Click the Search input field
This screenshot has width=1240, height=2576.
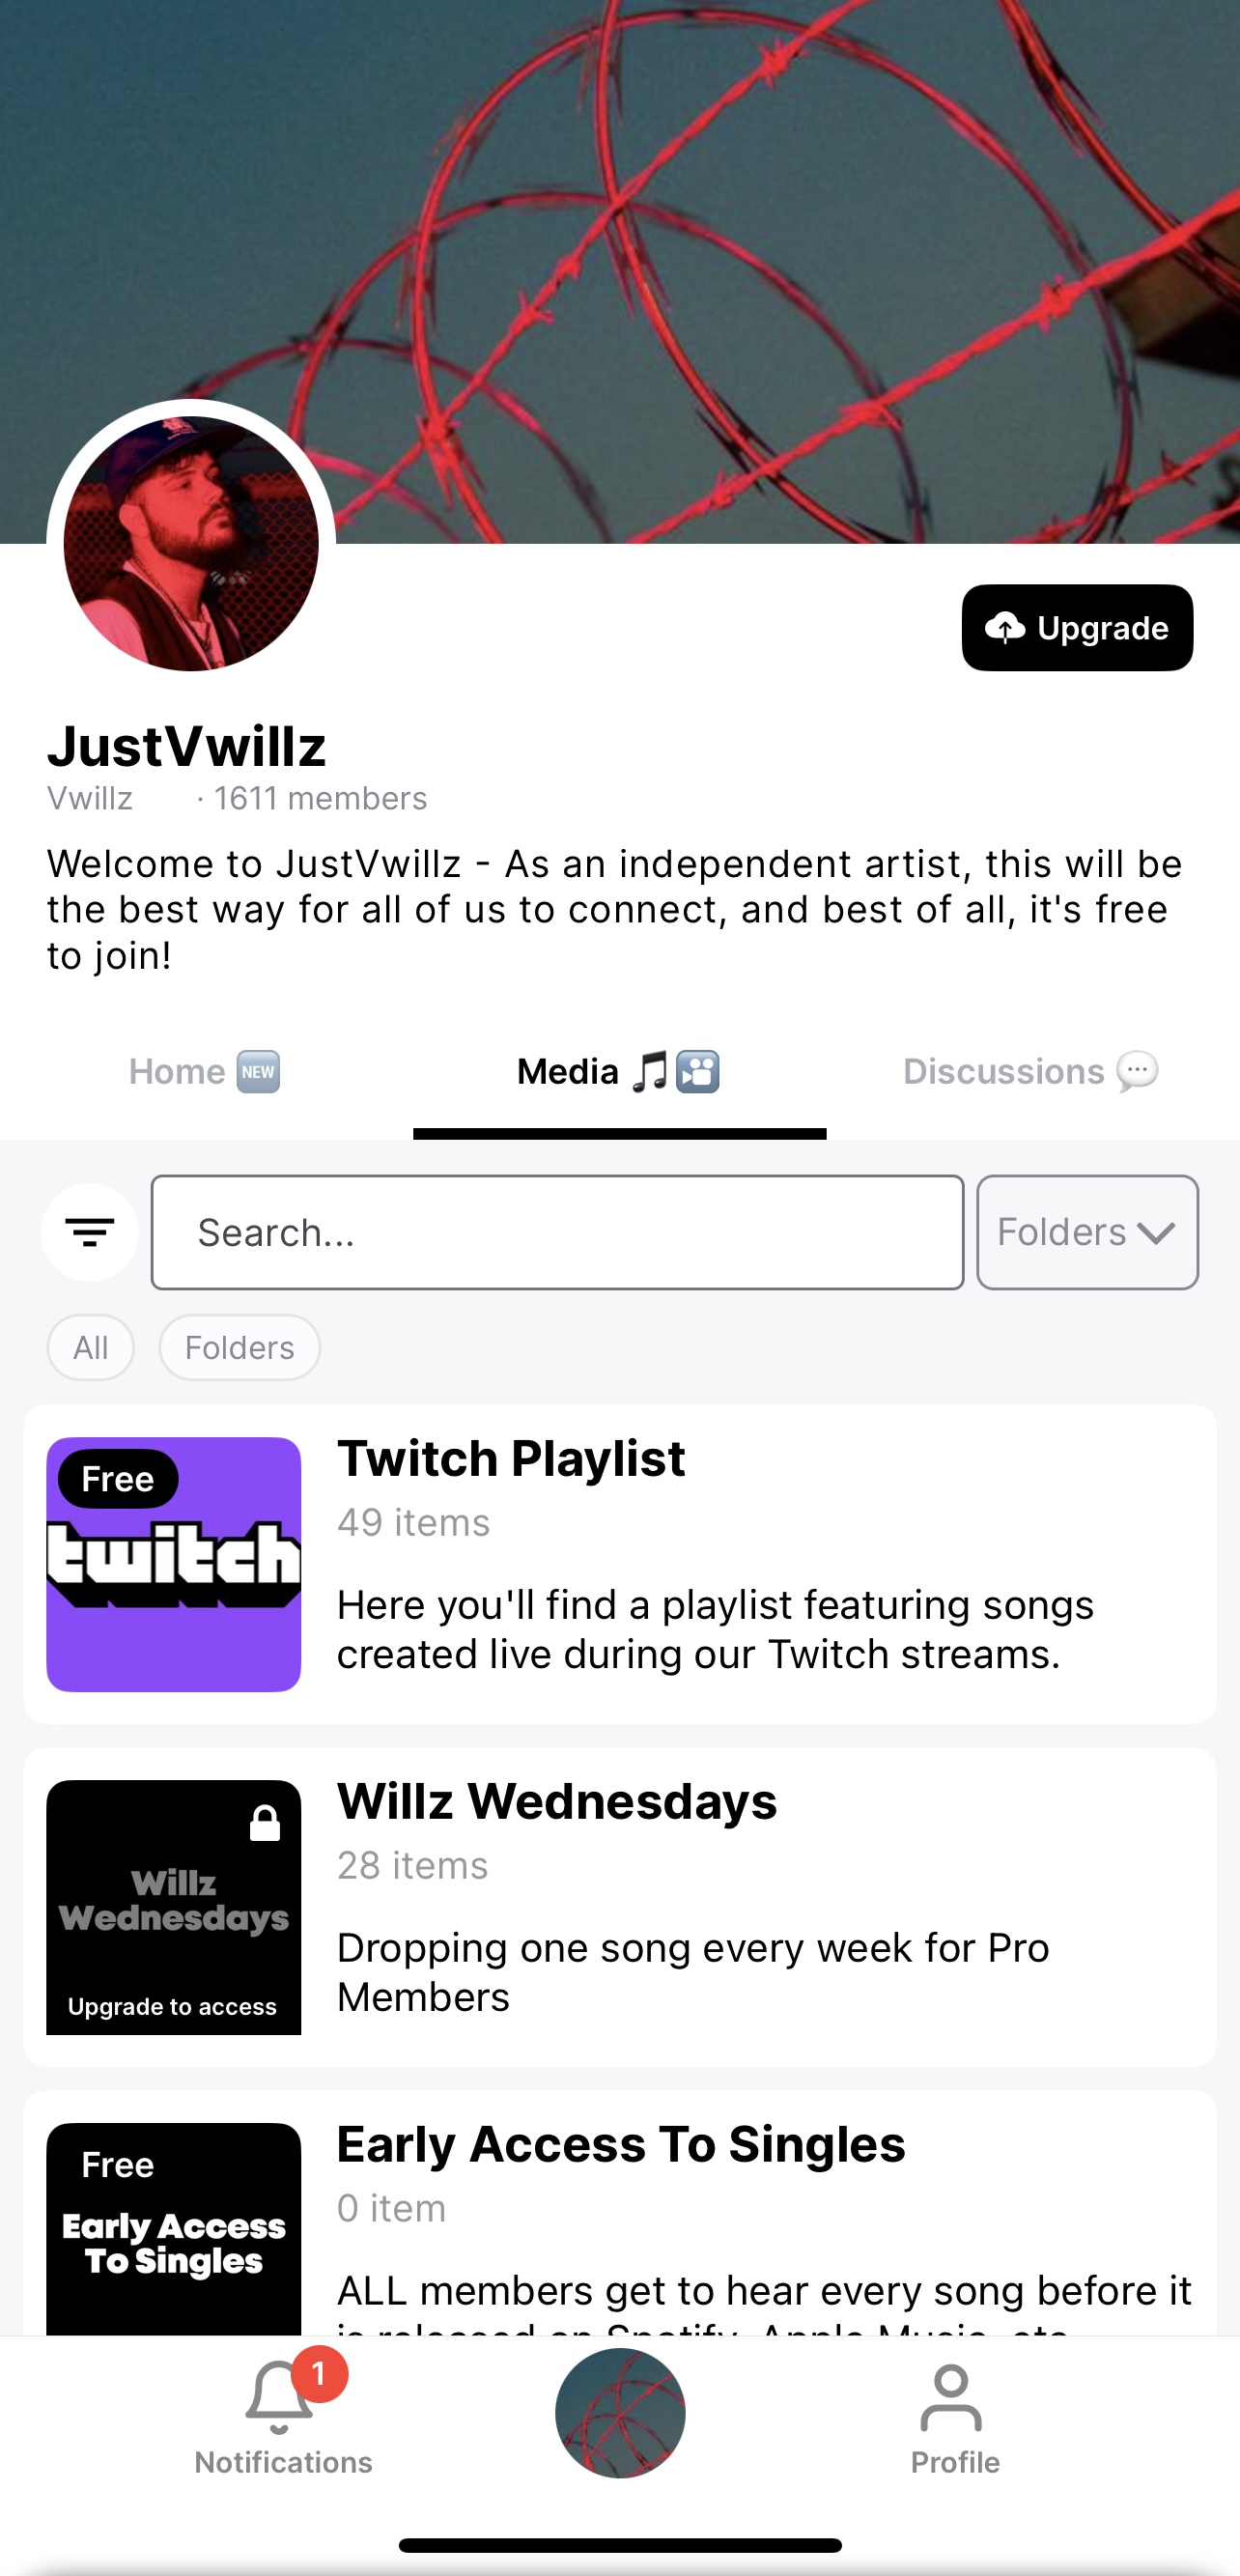(x=557, y=1232)
